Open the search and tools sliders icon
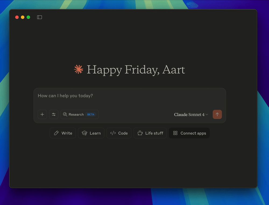 pyautogui.click(x=54, y=114)
